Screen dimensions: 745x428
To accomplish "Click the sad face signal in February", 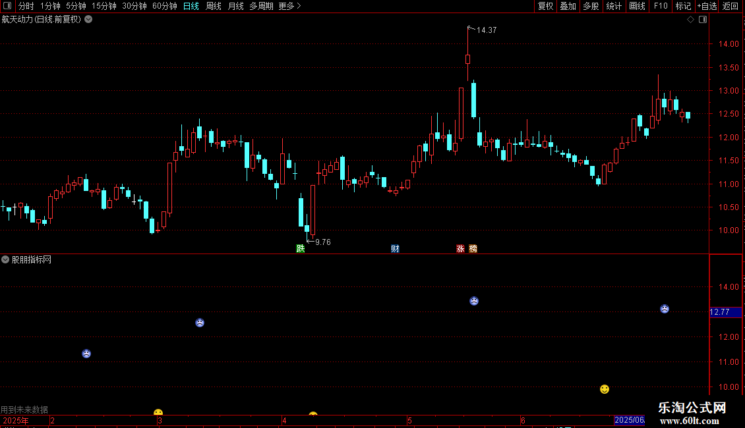I will [86, 354].
